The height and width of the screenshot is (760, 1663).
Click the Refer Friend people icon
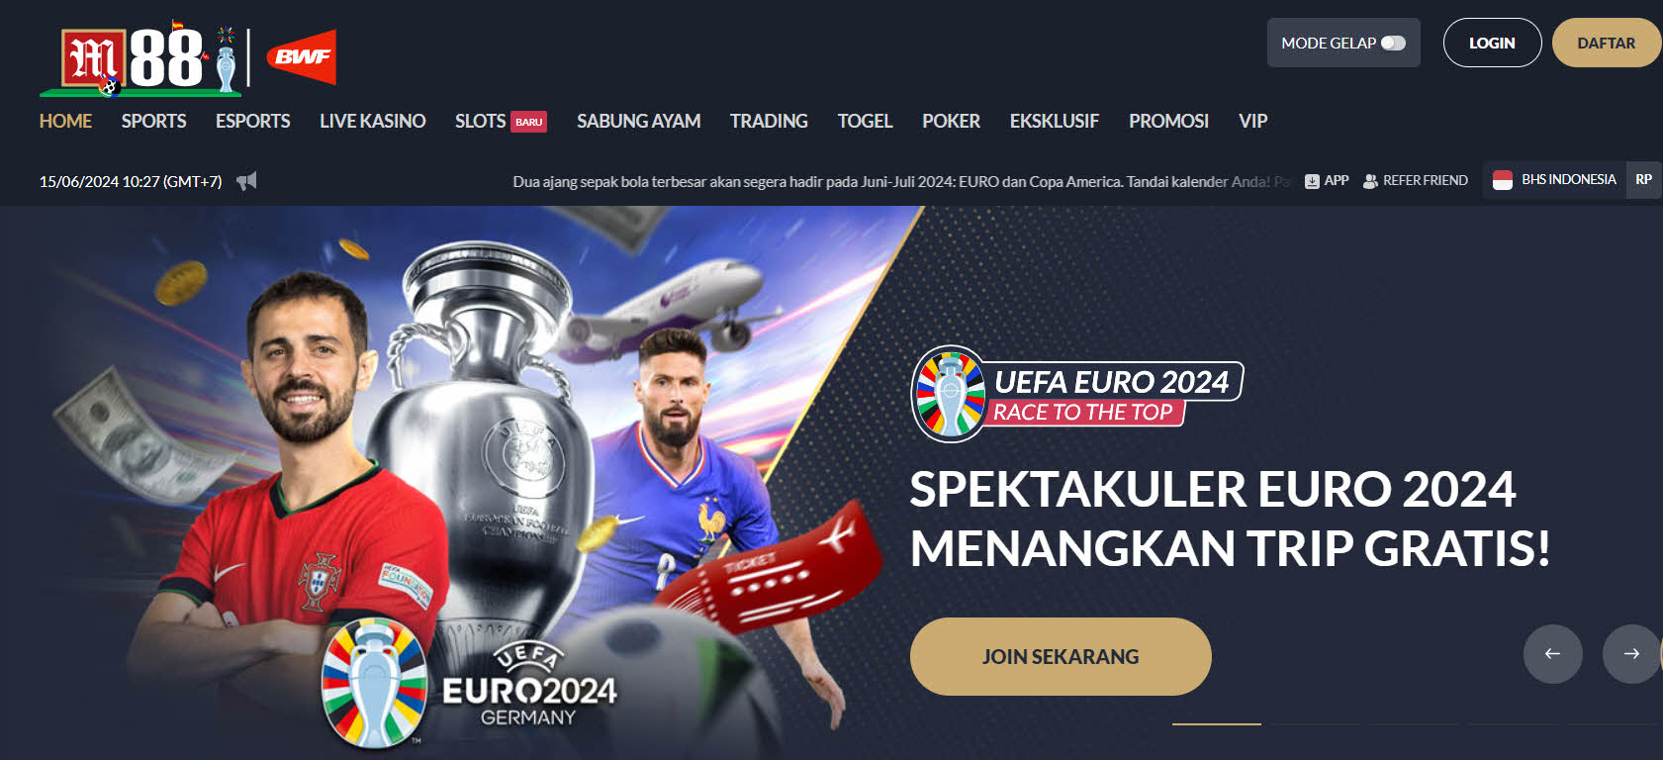[x=1370, y=181]
